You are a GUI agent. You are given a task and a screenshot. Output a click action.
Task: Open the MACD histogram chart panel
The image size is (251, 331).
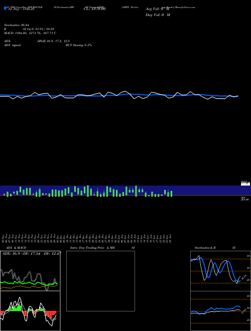pos(30,311)
